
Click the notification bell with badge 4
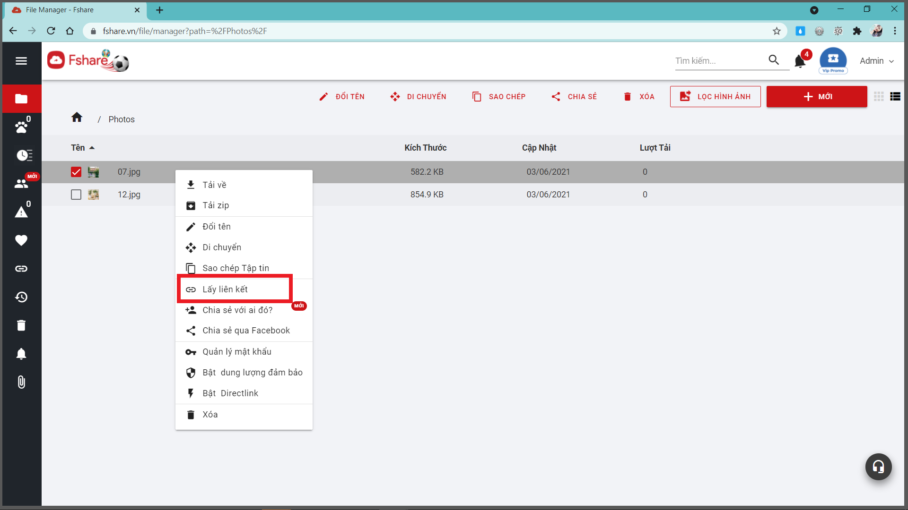click(x=800, y=61)
